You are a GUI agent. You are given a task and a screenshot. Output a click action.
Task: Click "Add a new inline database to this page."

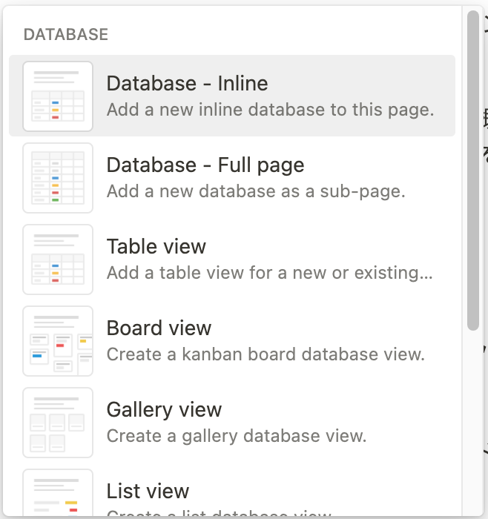(270, 110)
